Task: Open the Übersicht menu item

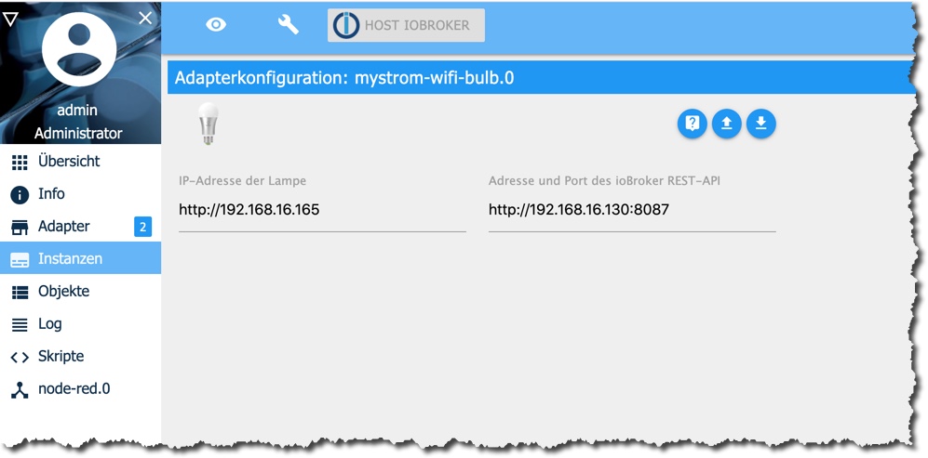Action: [80, 162]
